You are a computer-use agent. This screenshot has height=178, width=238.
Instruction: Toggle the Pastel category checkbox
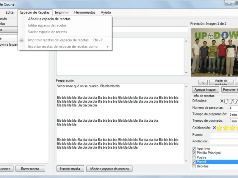click(x=194, y=162)
